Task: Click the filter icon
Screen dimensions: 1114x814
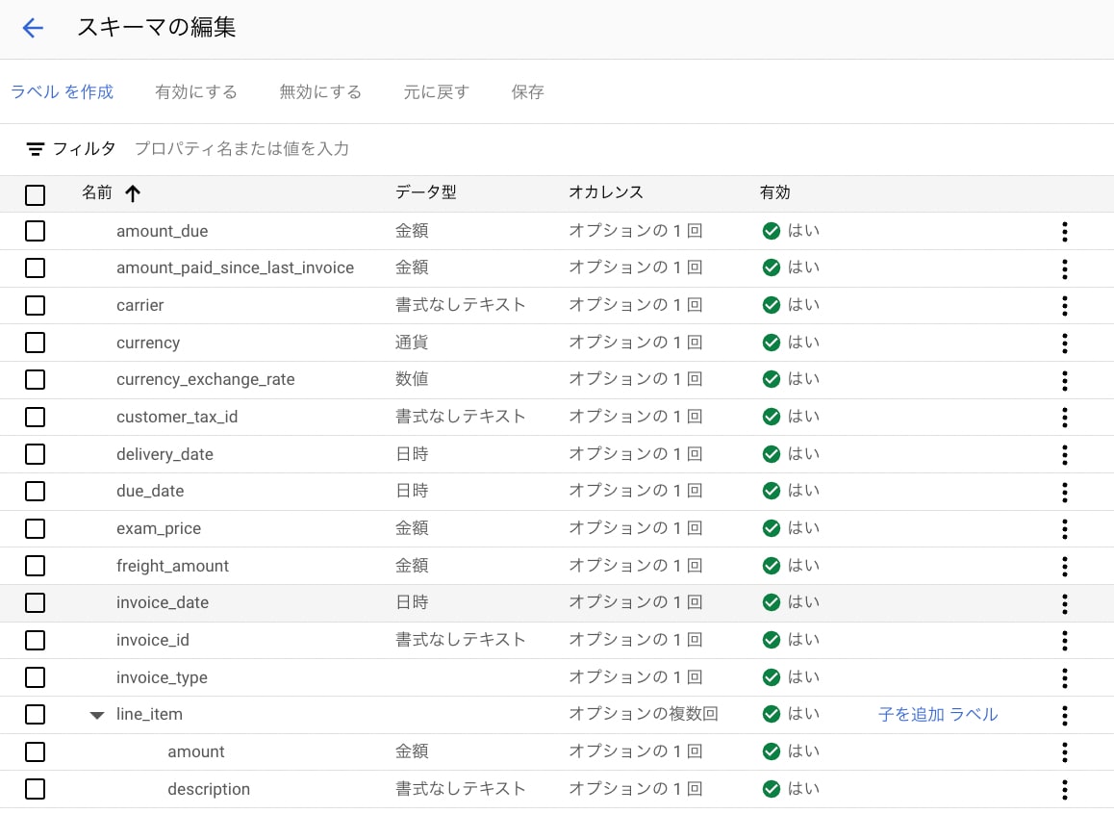Action: [35, 149]
